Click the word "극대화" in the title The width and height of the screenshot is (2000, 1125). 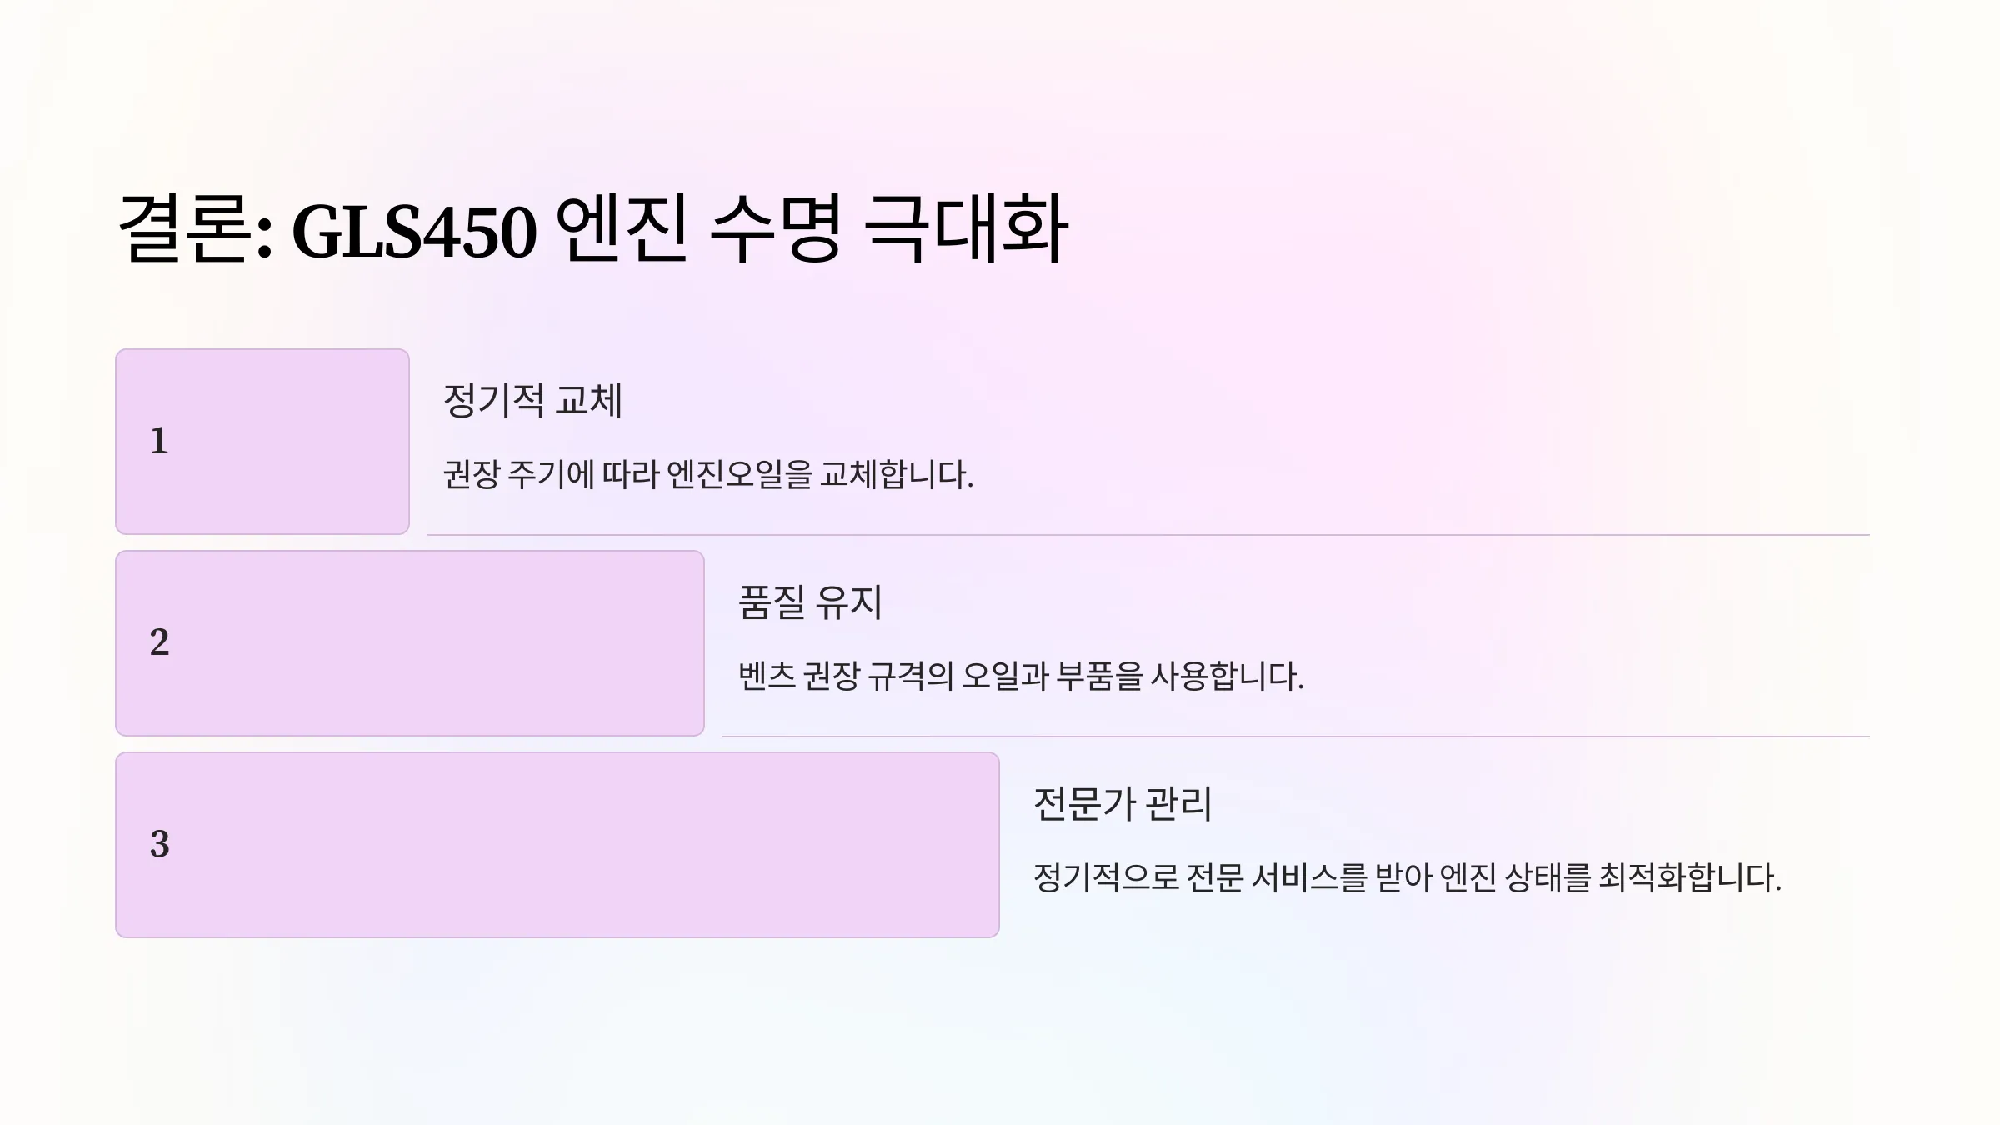[x=967, y=229]
